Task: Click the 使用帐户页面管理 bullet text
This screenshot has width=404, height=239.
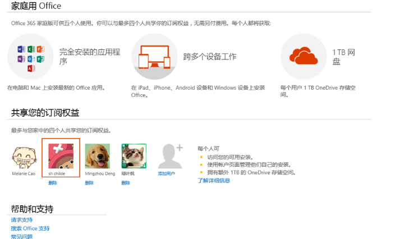Action: point(249,164)
